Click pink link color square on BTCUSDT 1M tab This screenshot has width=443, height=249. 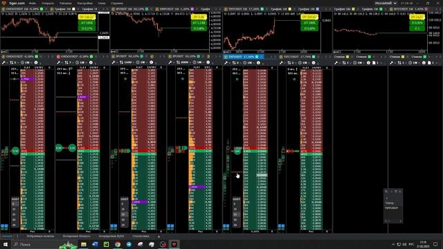pos(426,9)
